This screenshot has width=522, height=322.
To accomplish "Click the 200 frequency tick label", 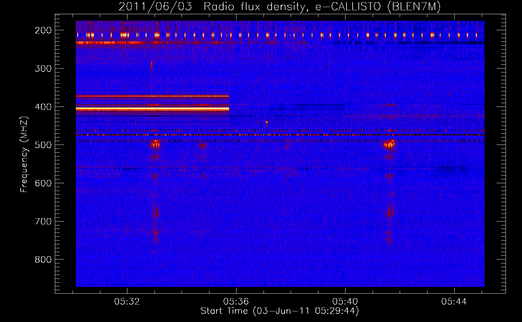I will click(x=43, y=30).
